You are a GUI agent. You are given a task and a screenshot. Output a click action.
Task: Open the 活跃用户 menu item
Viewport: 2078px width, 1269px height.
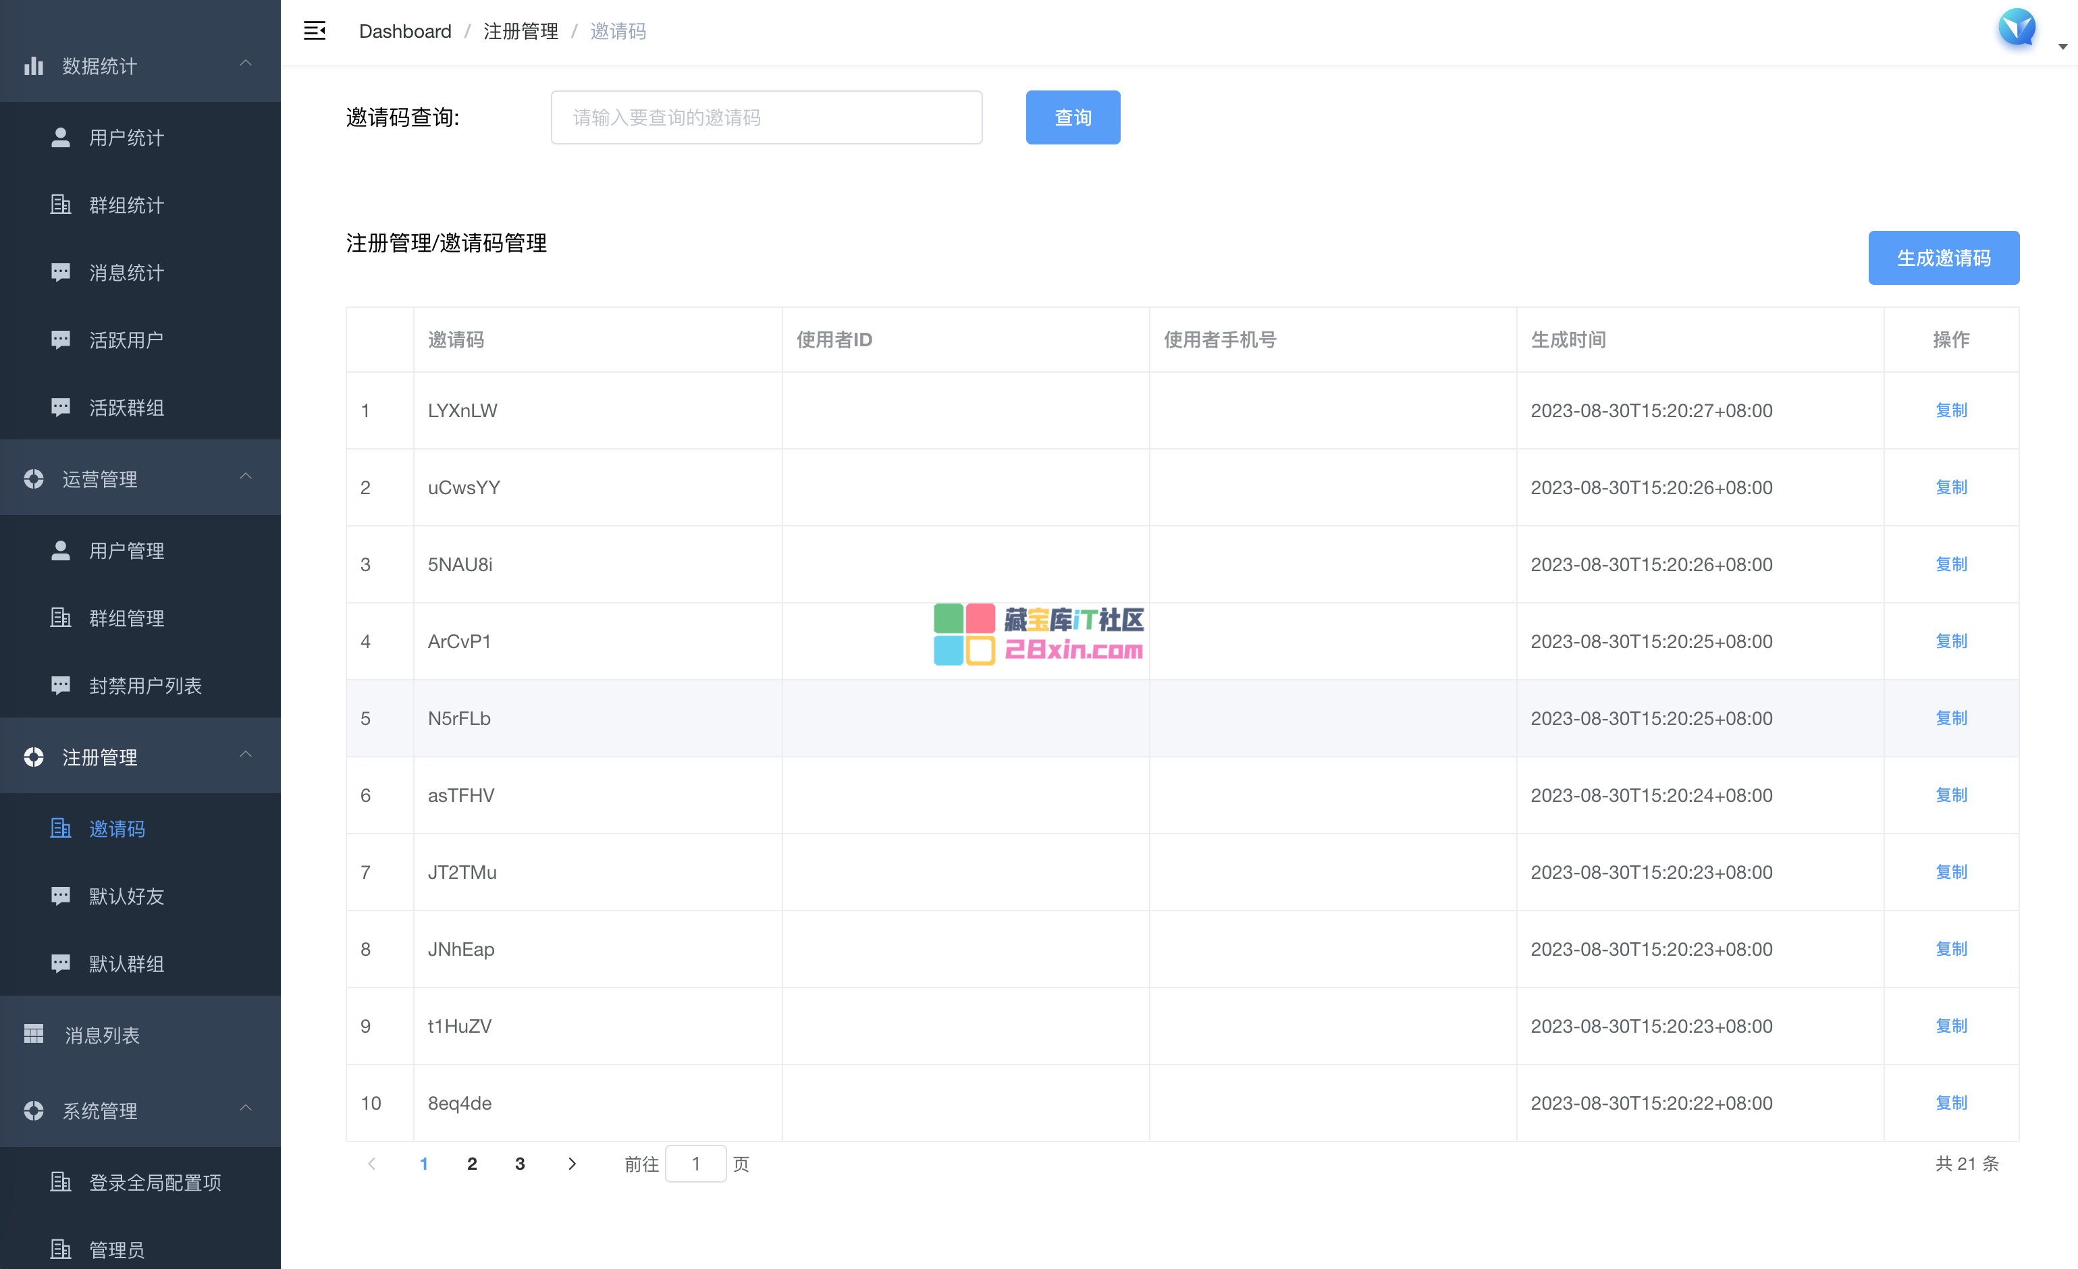tap(126, 340)
